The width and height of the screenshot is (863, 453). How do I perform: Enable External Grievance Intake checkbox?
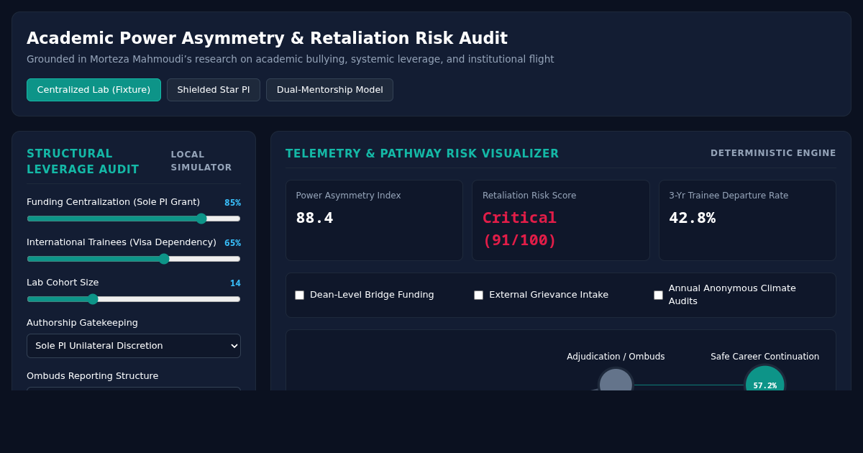[x=478, y=295]
